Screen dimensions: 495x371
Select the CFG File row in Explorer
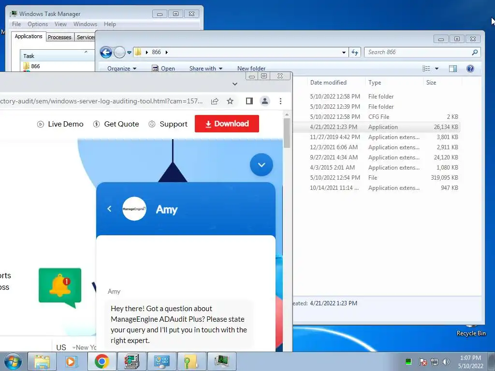376,117
